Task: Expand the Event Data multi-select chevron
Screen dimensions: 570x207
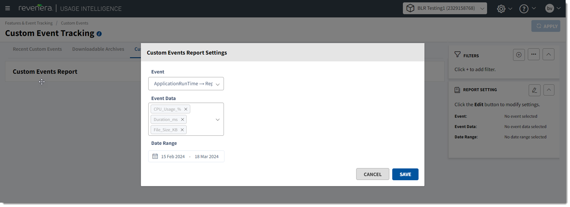Action: pyautogui.click(x=218, y=120)
